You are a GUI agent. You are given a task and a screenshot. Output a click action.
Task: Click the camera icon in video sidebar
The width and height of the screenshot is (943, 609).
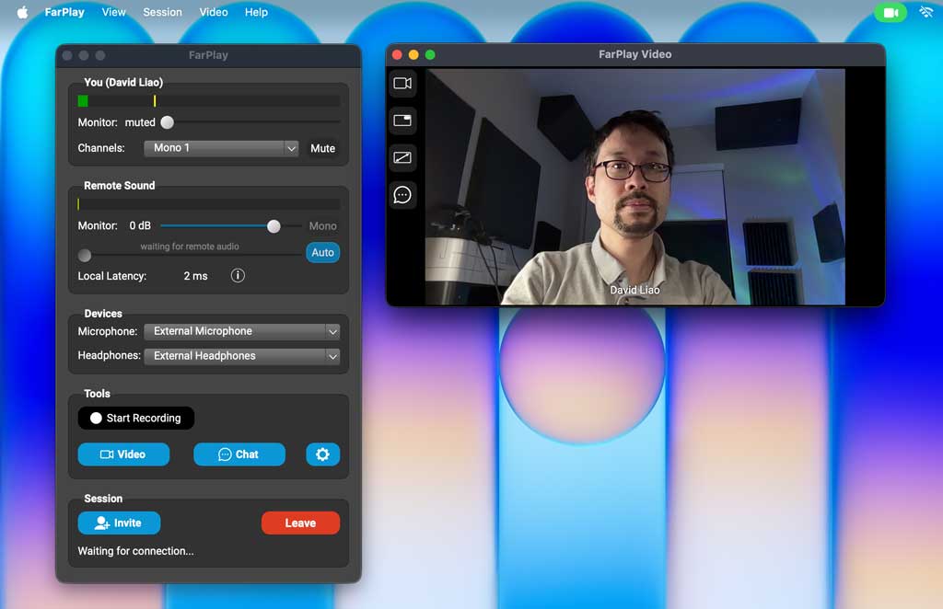(402, 84)
